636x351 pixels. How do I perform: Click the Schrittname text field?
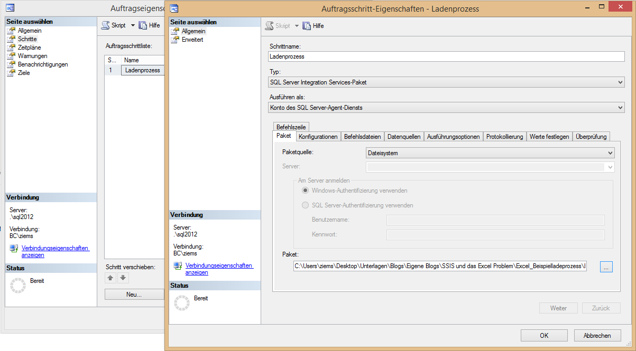tap(447, 56)
